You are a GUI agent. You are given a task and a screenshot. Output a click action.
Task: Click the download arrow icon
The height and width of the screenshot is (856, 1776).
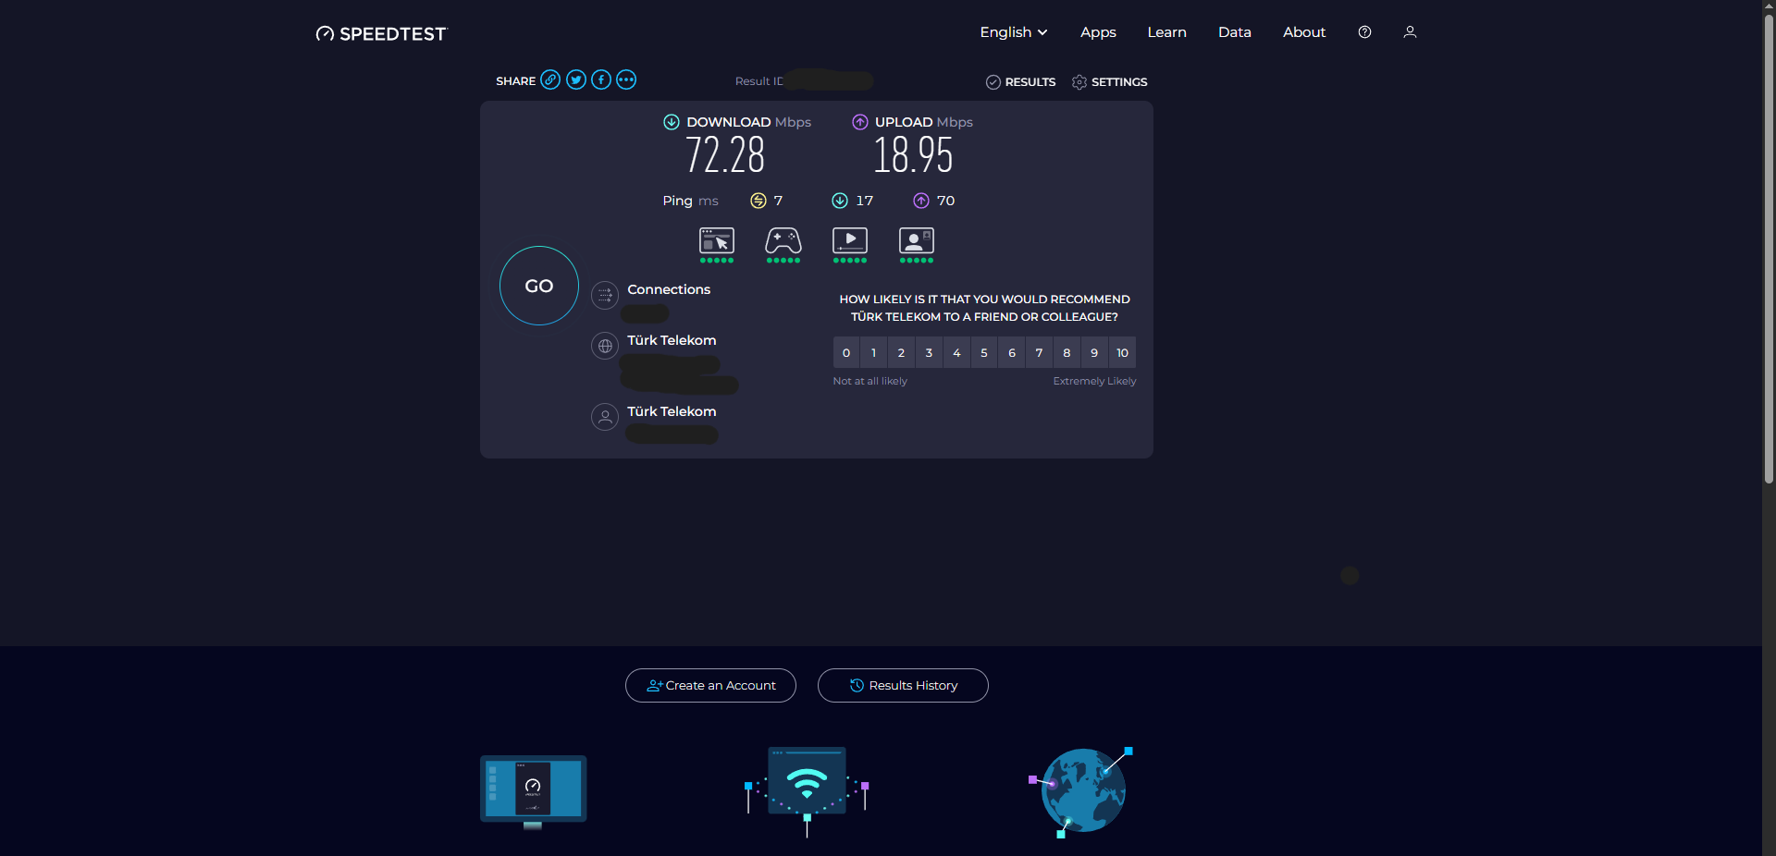tap(672, 122)
